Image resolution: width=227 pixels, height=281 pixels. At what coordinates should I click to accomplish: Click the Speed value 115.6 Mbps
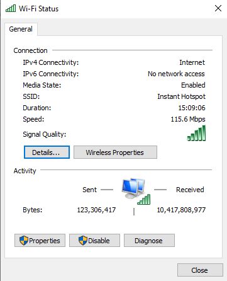(188, 119)
